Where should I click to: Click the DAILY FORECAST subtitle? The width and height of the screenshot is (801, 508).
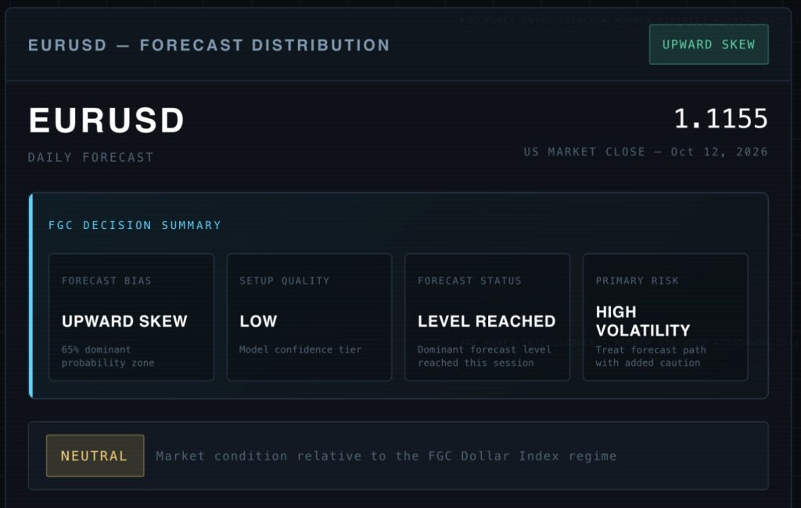91,157
